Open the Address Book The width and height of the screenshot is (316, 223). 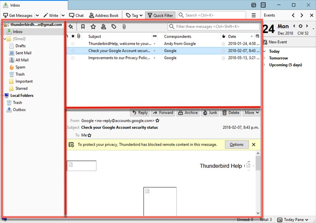[104, 15]
